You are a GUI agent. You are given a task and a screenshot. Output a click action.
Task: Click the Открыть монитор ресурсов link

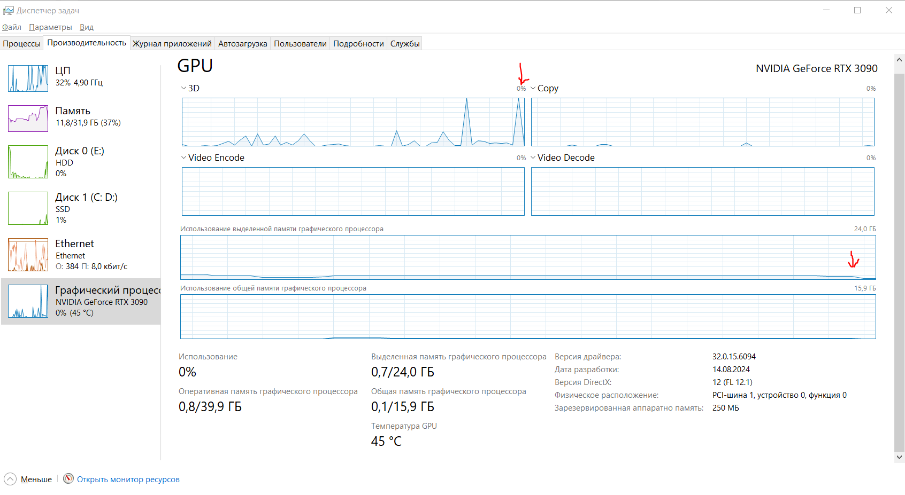pyautogui.click(x=128, y=480)
